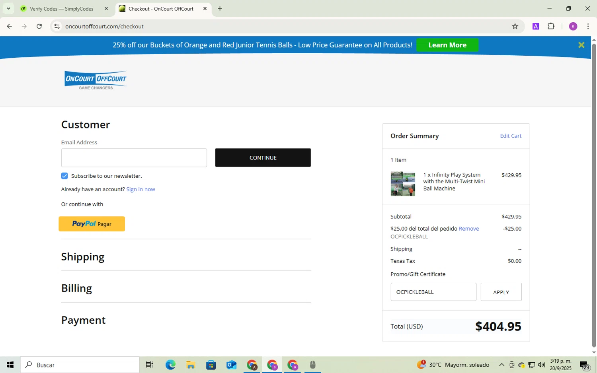Click the address bar URL
This screenshot has height=373, width=597.
click(x=104, y=26)
